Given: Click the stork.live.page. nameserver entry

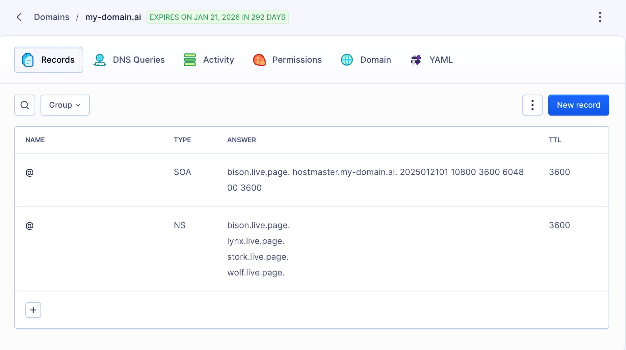Looking at the screenshot, I should [258, 257].
